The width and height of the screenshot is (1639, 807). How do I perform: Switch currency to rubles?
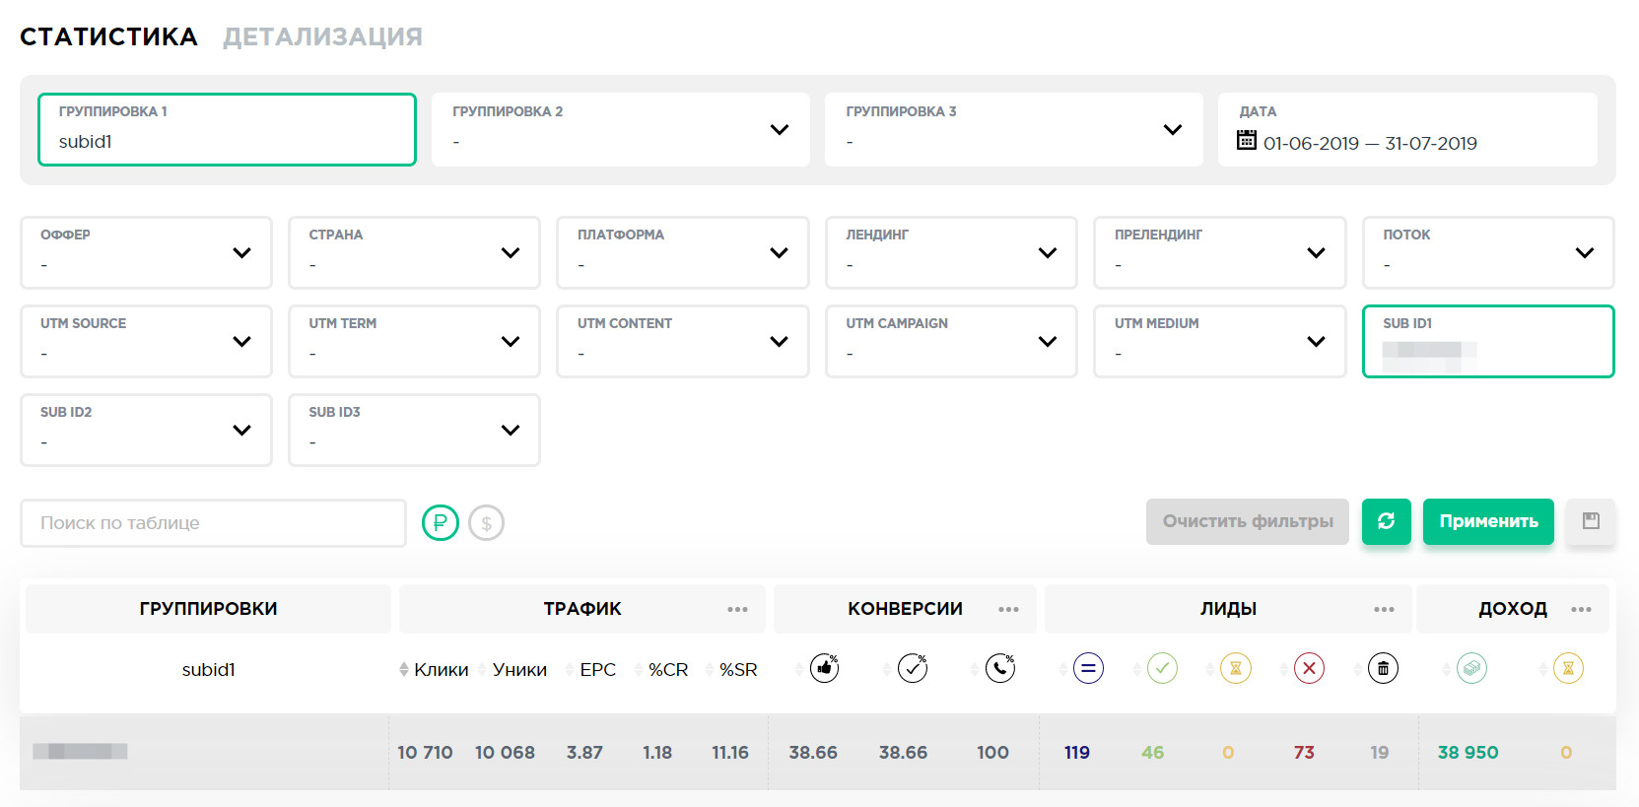point(441,522)
